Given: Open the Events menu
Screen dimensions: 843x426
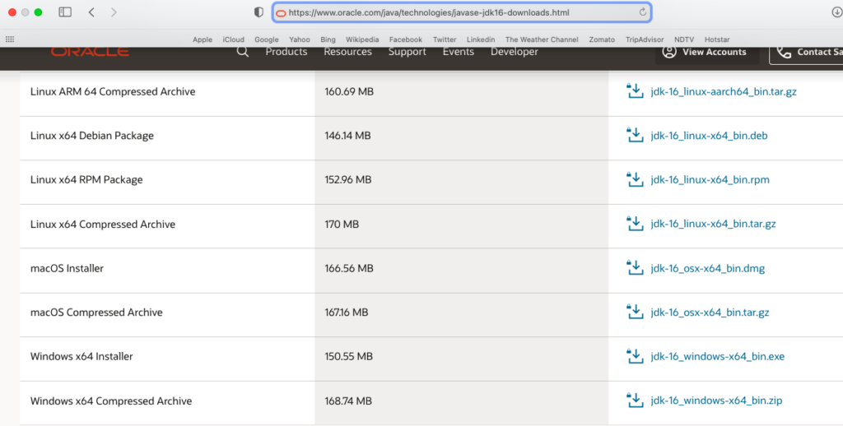Looking at the screenshot, I should [458, 52].
